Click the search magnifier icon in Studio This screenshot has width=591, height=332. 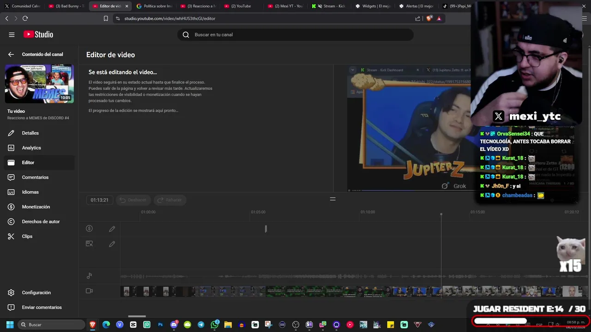(186, 35)
